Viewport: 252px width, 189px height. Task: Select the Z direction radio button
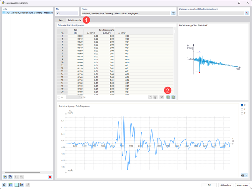click(x=242, y=113)
